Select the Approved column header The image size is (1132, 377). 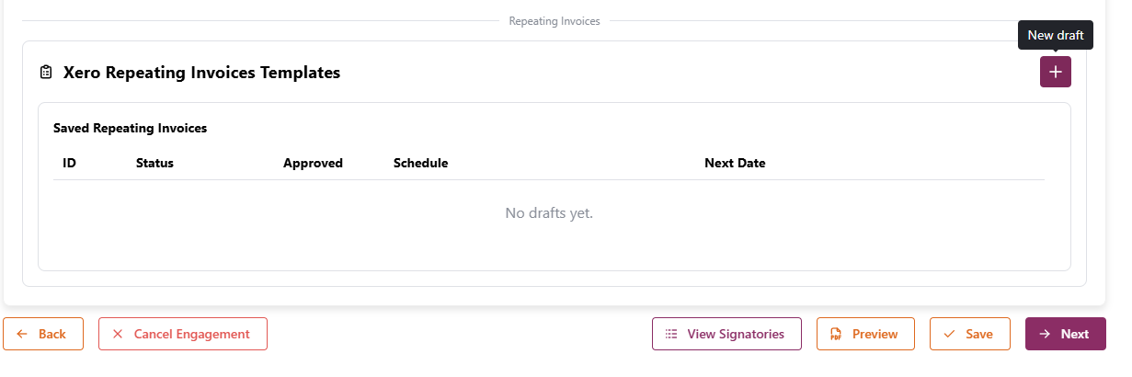pos(313,163)
